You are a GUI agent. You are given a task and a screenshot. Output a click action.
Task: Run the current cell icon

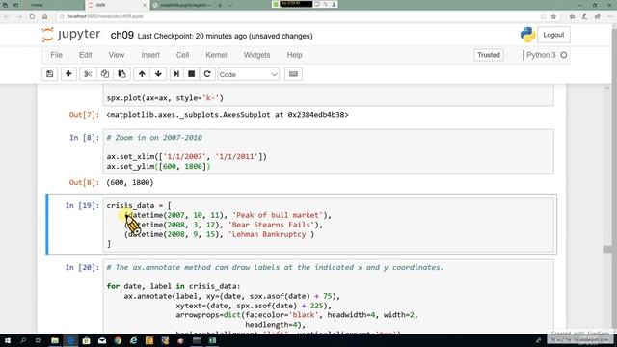tap(176, 74)
